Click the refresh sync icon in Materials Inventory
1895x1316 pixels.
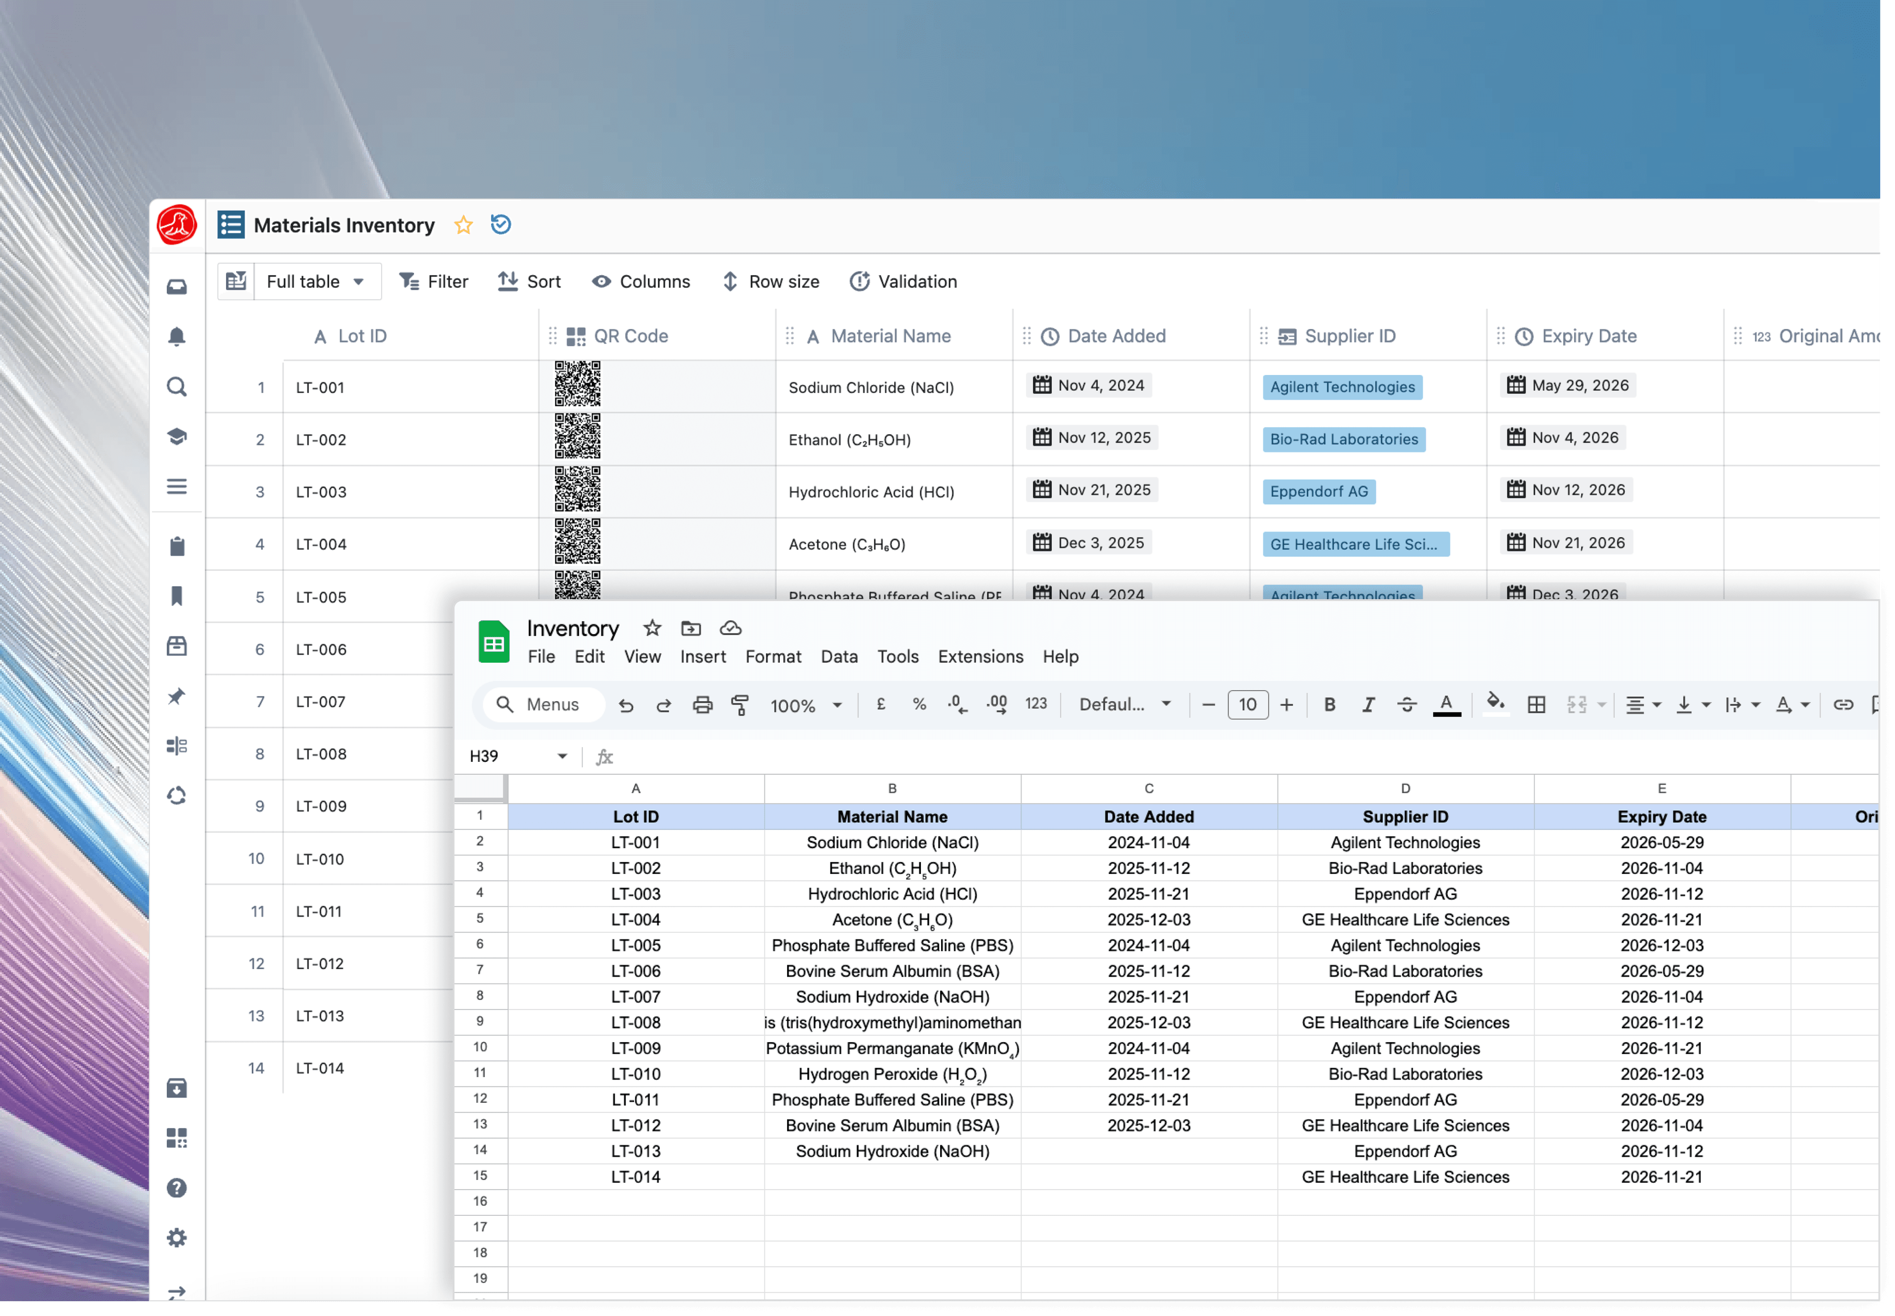pyautogui.click(x=500, y=225)
